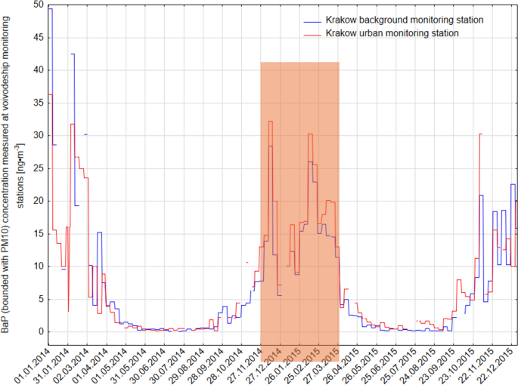The image size is (518, 385).
Task: Click the y-axis label 15
Action: [x=39, y=234]
